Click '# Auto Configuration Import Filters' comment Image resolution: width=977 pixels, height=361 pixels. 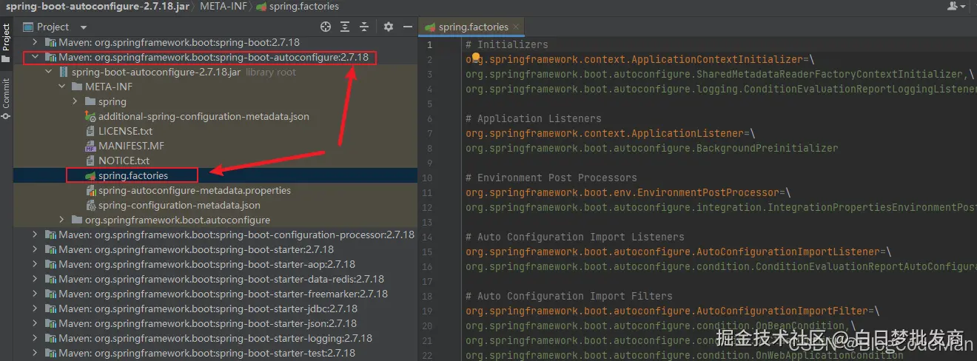(569, 296)
